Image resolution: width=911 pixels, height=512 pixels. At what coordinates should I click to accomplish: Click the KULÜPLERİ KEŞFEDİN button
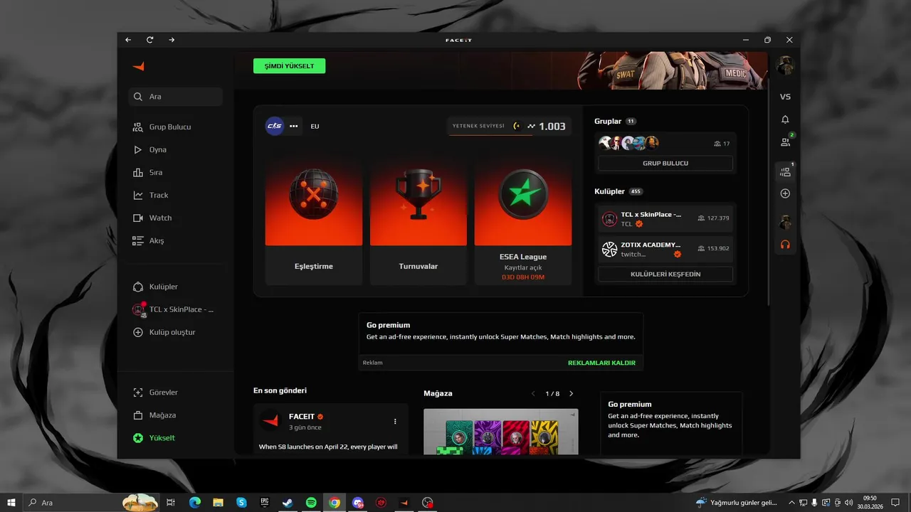[x=665, y=274]
